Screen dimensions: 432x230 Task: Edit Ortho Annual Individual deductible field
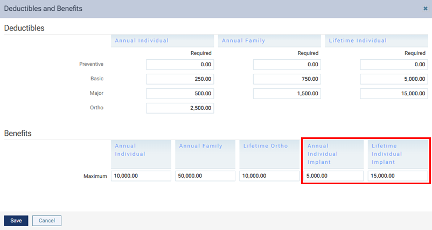(180, 108)
